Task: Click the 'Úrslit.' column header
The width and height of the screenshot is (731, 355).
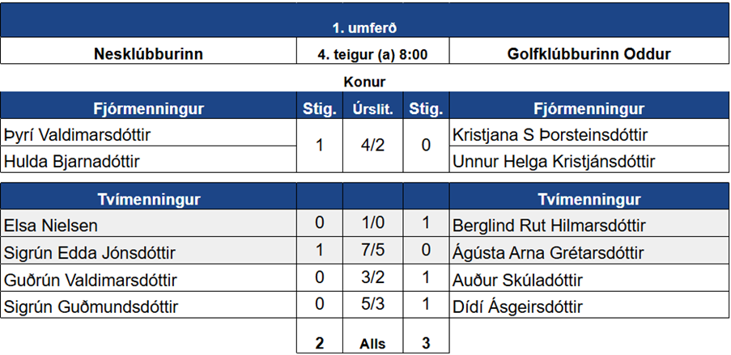Action: click(373, 109)
